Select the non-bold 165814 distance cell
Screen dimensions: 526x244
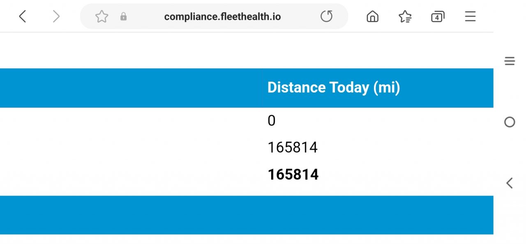[x=293, y=147]
